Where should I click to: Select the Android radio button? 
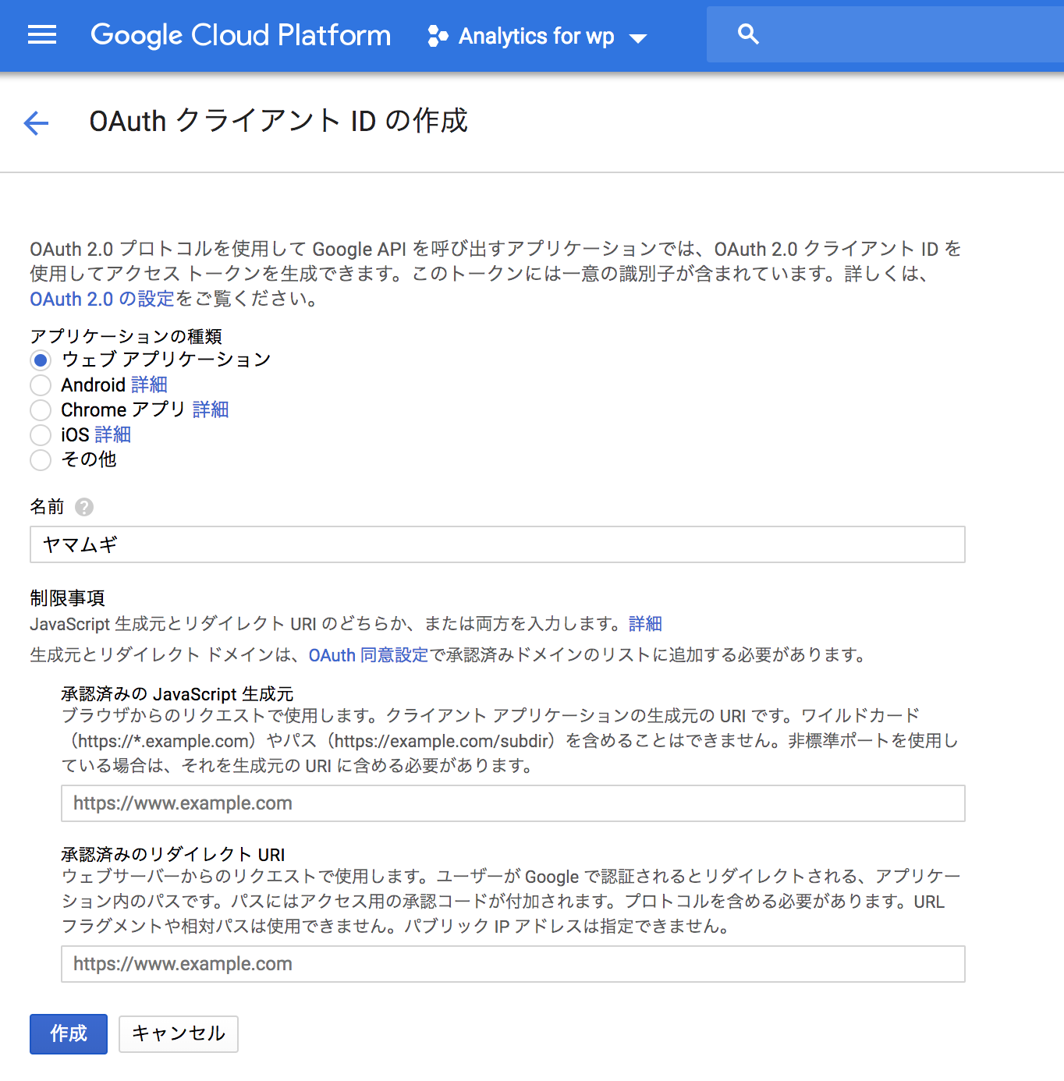41,385
